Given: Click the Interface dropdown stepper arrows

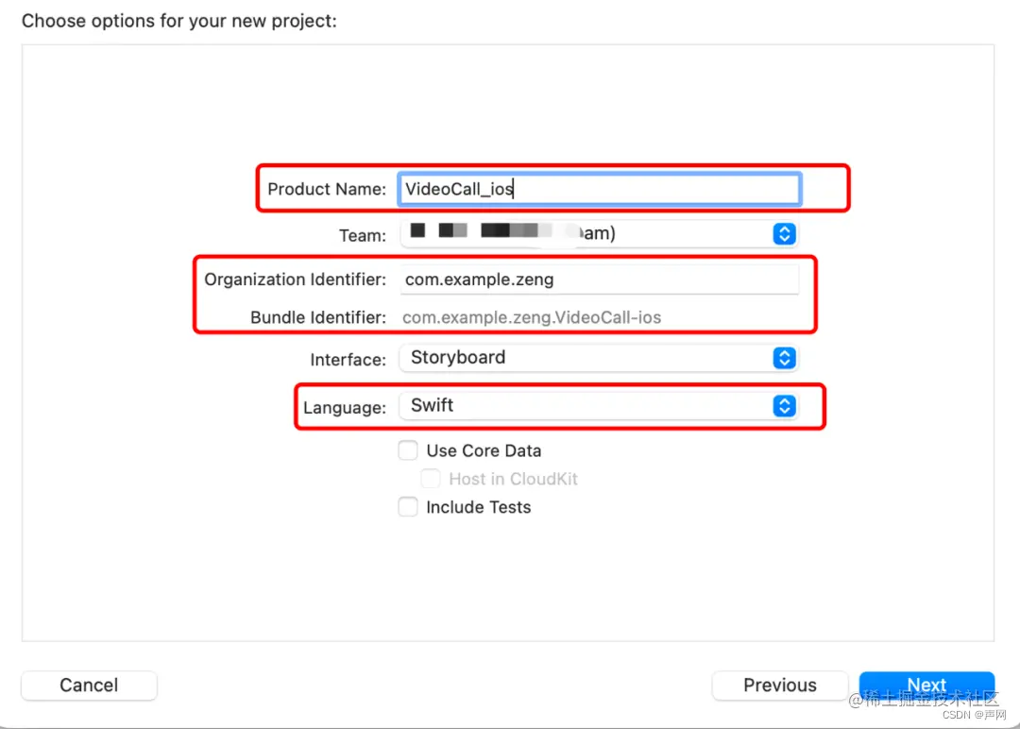Looking at the screenshot, I should pyautogui.click(x=785, y=358).
